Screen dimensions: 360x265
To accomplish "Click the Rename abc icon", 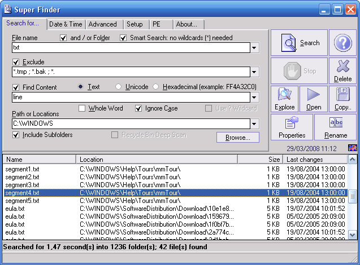I will click(336, 127).
